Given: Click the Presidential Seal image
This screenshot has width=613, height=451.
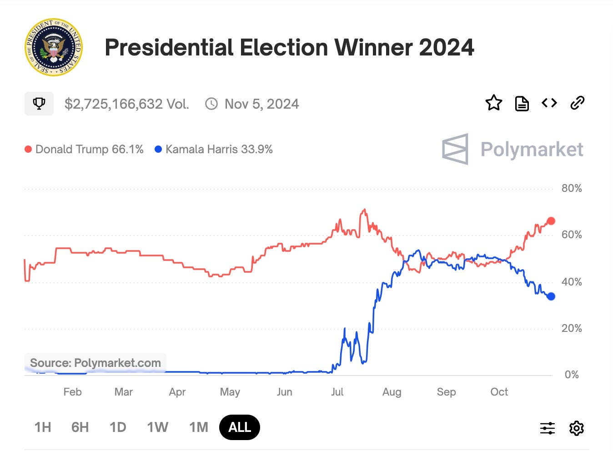Looking at the screenshot, I should coord(53,47).
